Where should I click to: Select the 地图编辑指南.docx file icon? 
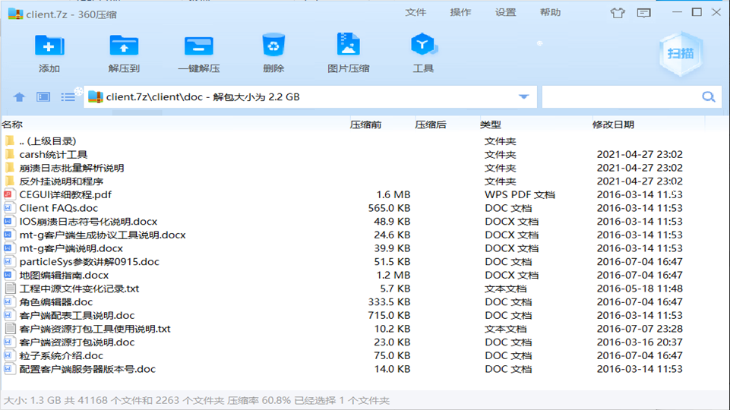(x=8, y=275)
